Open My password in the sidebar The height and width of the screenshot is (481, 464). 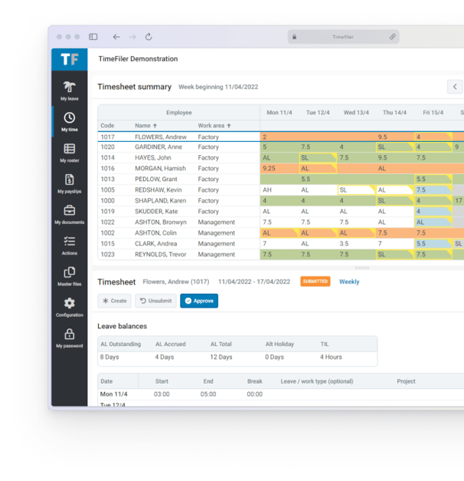[70, 338]
